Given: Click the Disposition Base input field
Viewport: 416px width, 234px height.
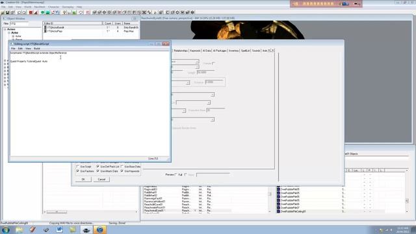Looking at the screenshot, I should tap(216, 110).
